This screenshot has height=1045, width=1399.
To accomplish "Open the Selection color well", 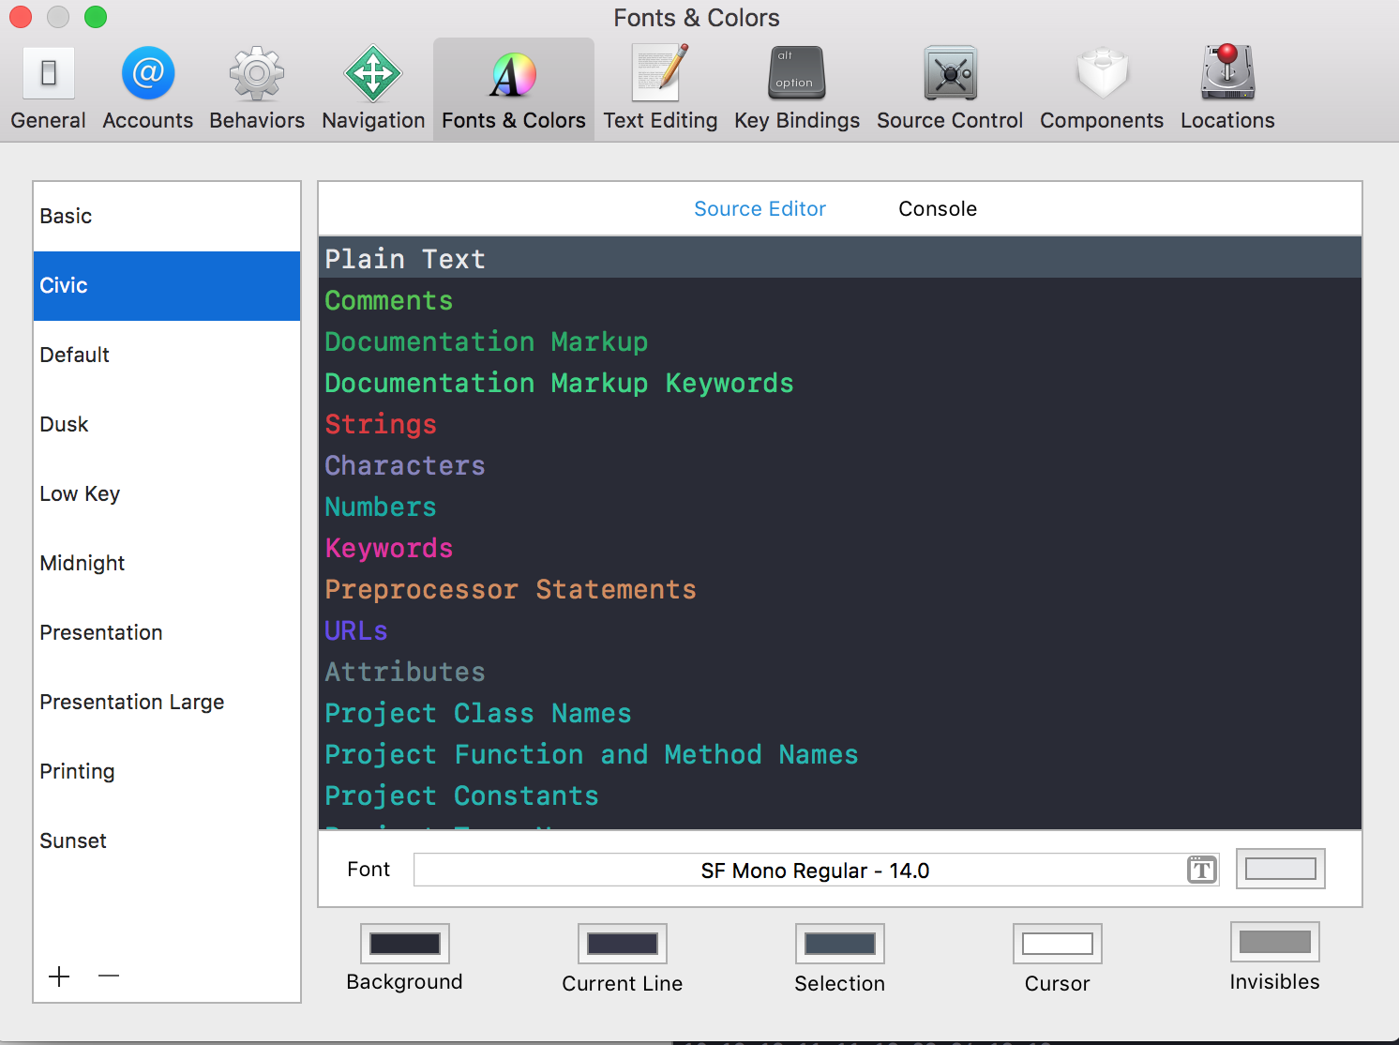I will coord(840,944).
